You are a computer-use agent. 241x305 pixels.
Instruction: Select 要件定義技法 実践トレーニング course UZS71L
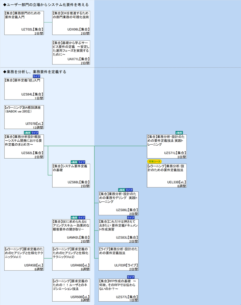click(167, 146)
